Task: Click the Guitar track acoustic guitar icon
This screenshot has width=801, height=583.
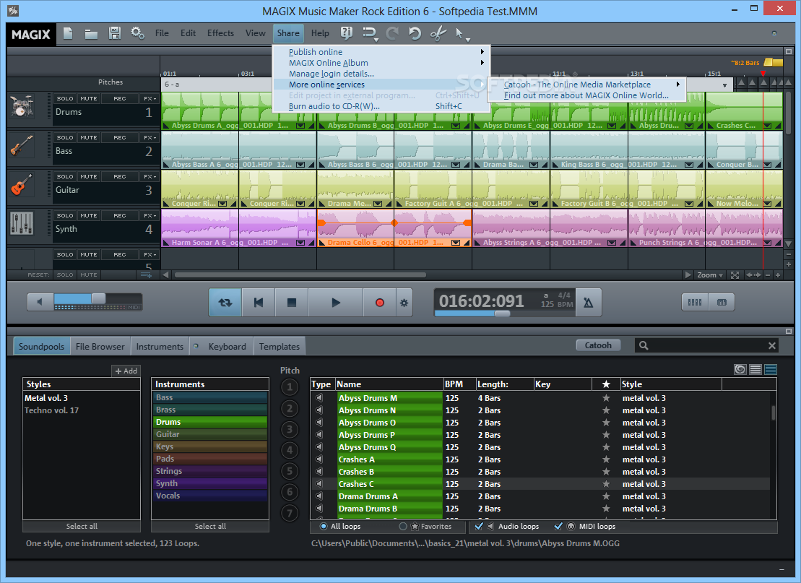Action: pyautogui.click(x=22, y=184)
